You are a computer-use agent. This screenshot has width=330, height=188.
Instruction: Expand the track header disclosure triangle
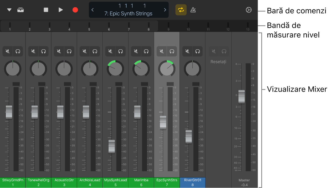tap(9, 9)
